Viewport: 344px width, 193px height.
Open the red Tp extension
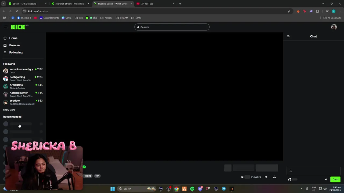click(304, 11)
